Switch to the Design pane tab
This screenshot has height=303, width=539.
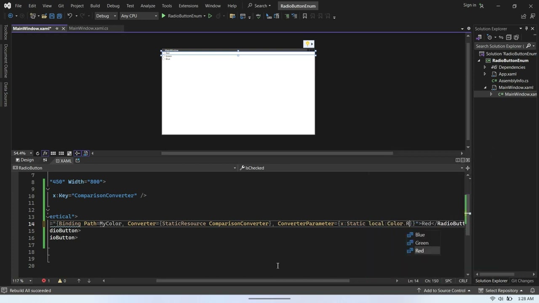(x=24, y=160)
